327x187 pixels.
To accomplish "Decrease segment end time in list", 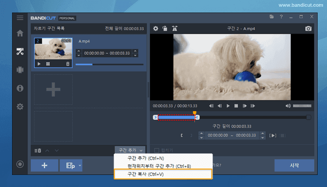I will click(x=135, y=55).
